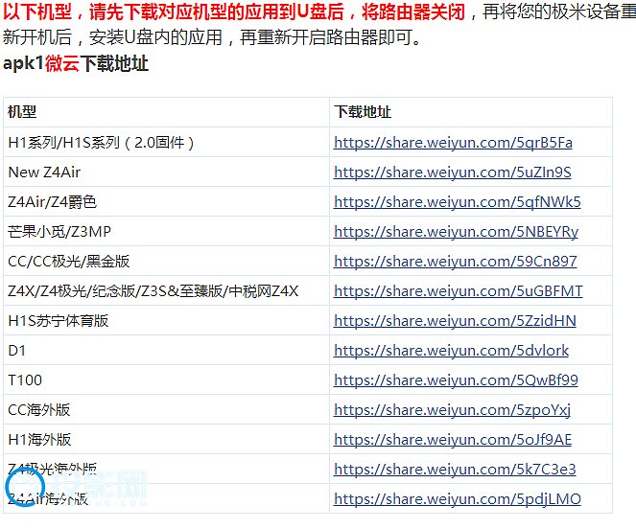Open the CC海外版 link 5zpoYxj
The width and height of the screenshot is (636, 529).
pyautogui.click(x=452, y=410)
